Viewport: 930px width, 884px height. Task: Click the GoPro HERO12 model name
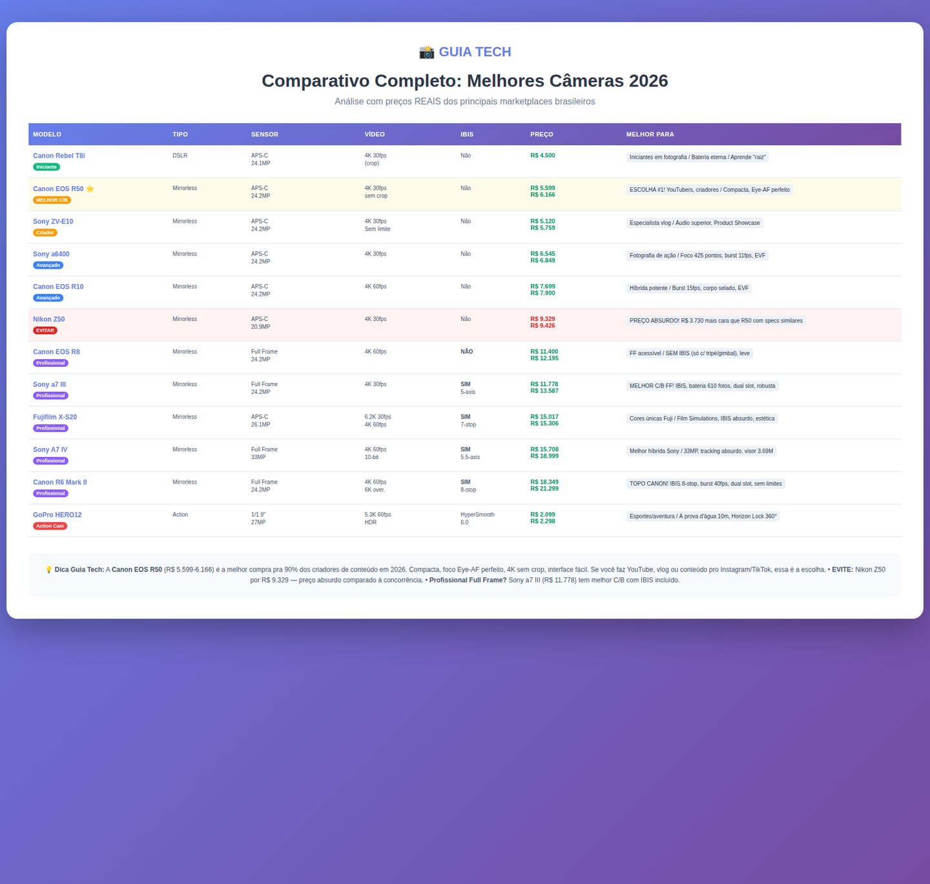point(57,515)
